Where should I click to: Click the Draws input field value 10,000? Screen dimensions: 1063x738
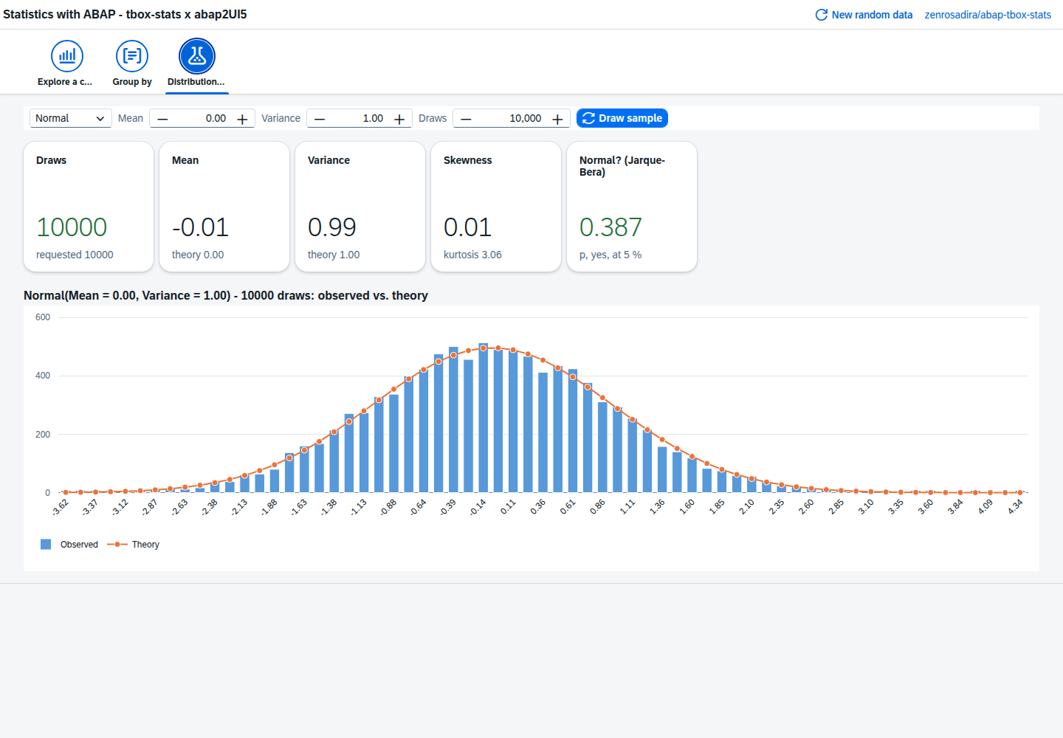tap(512, 118)
